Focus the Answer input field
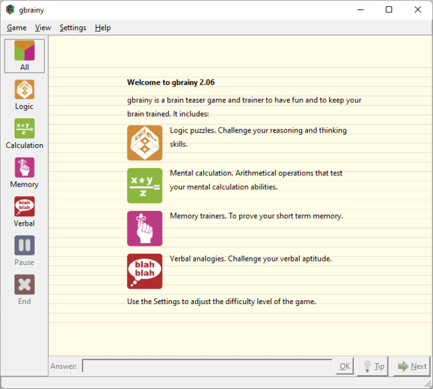 coord(207,366)
